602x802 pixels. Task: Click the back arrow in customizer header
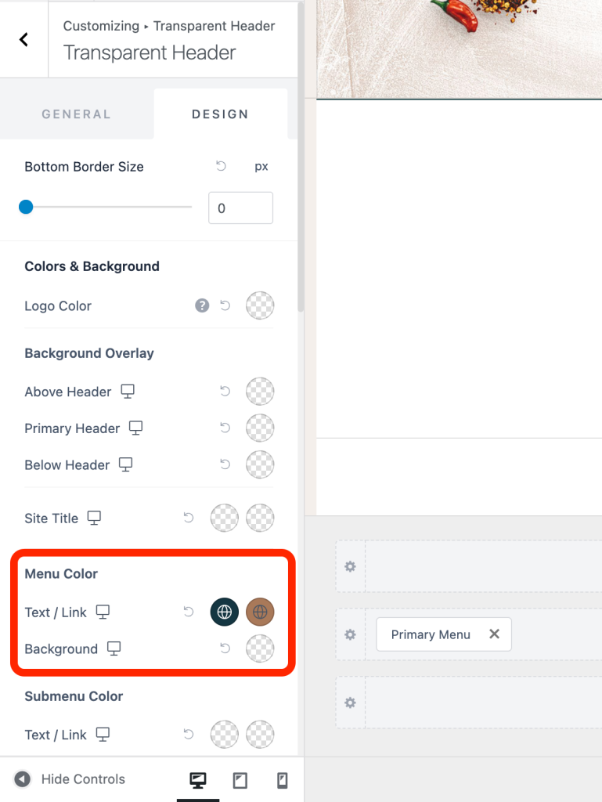pyautogui.click(x=23, y=39)
